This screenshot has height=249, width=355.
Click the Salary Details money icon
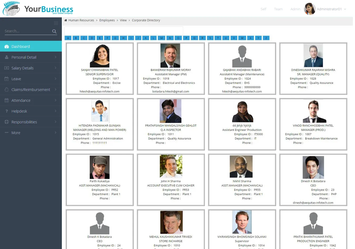tap(7, 68)
